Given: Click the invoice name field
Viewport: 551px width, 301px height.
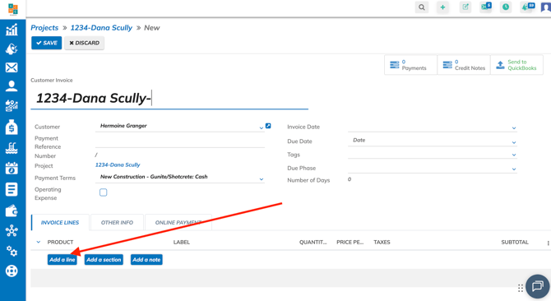Looking at the screenshot, I should (169, 99).
